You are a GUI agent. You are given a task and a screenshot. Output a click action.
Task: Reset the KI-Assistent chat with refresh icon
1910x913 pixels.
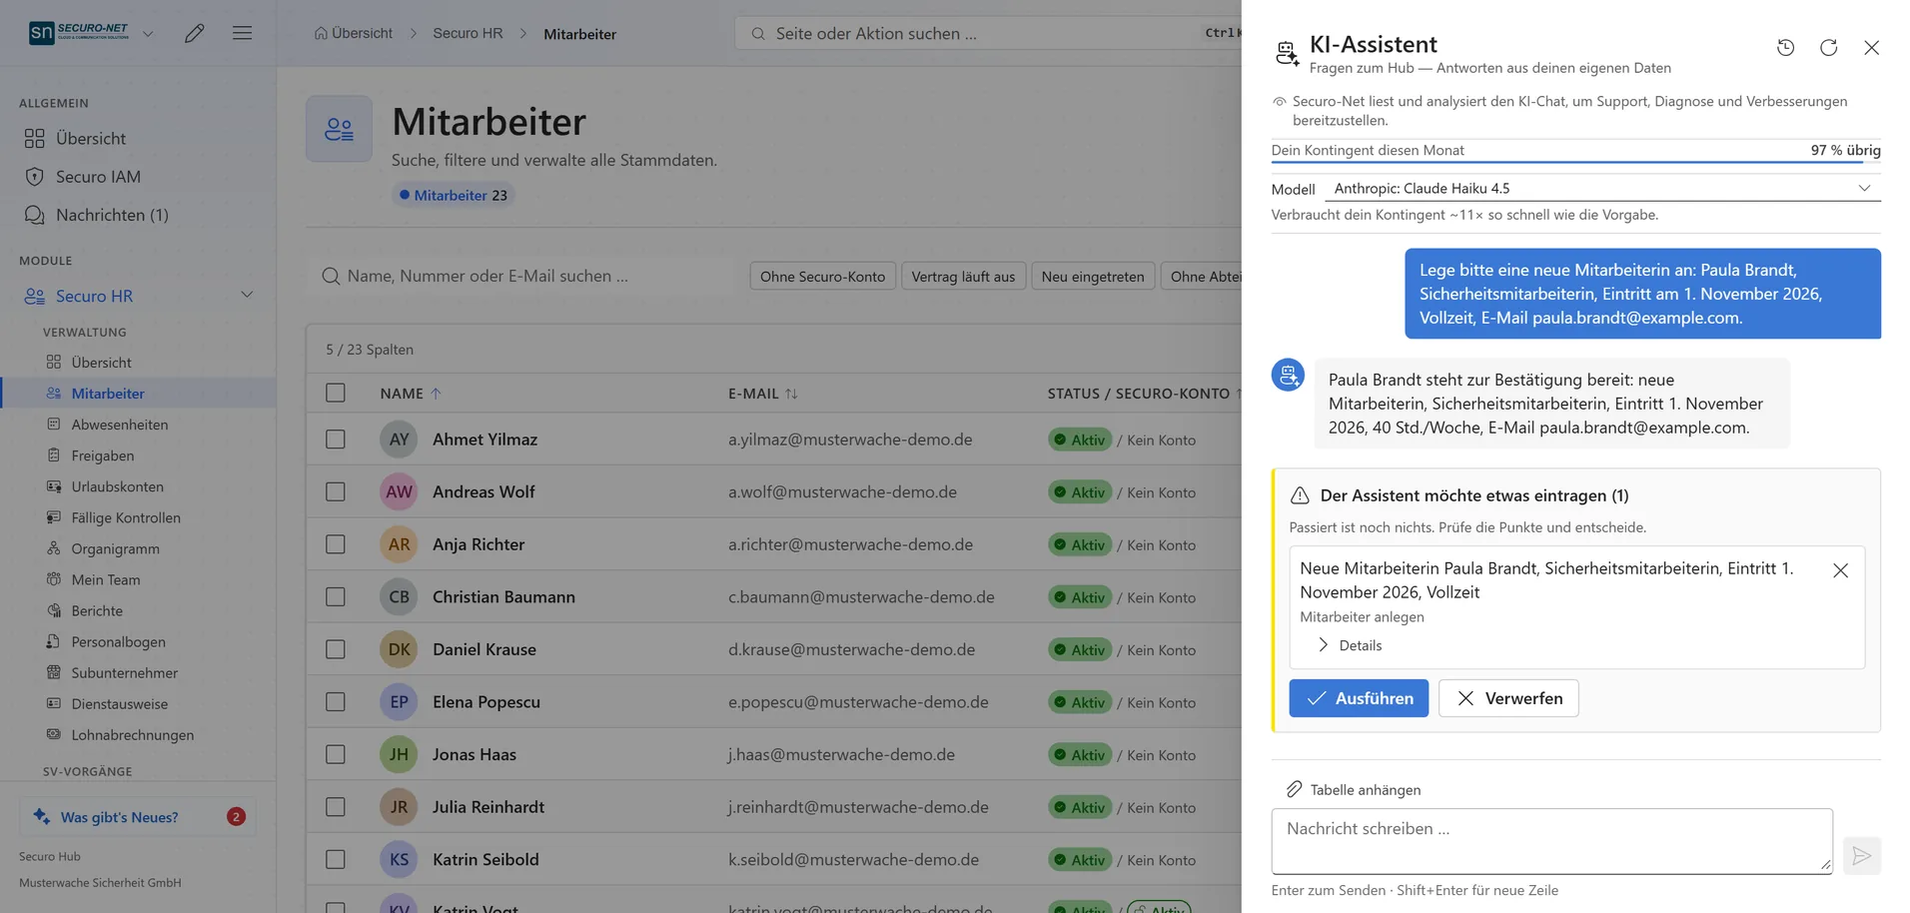pos(1828,47)
